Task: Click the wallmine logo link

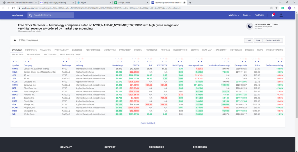Action: click(x=18, y=15)
